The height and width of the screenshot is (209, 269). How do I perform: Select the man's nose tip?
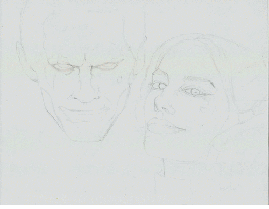(x=86, y=99)
